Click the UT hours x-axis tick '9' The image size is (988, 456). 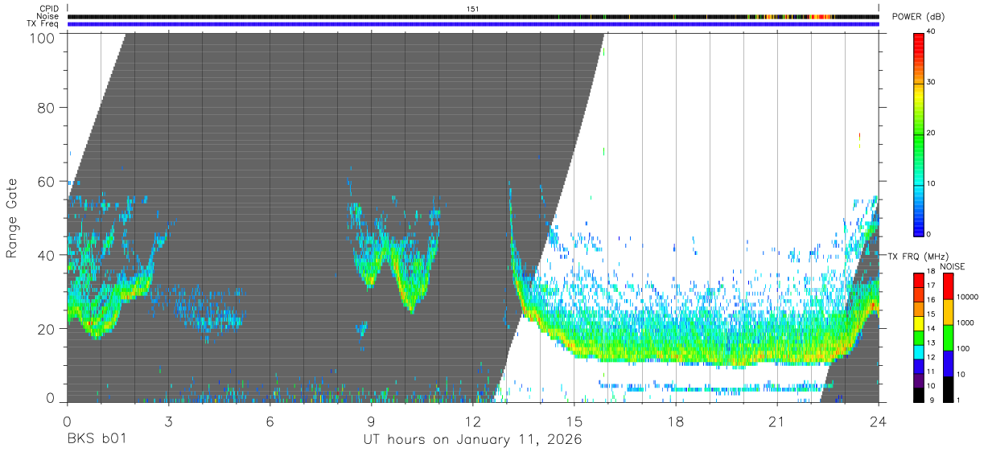pos(372,421)
